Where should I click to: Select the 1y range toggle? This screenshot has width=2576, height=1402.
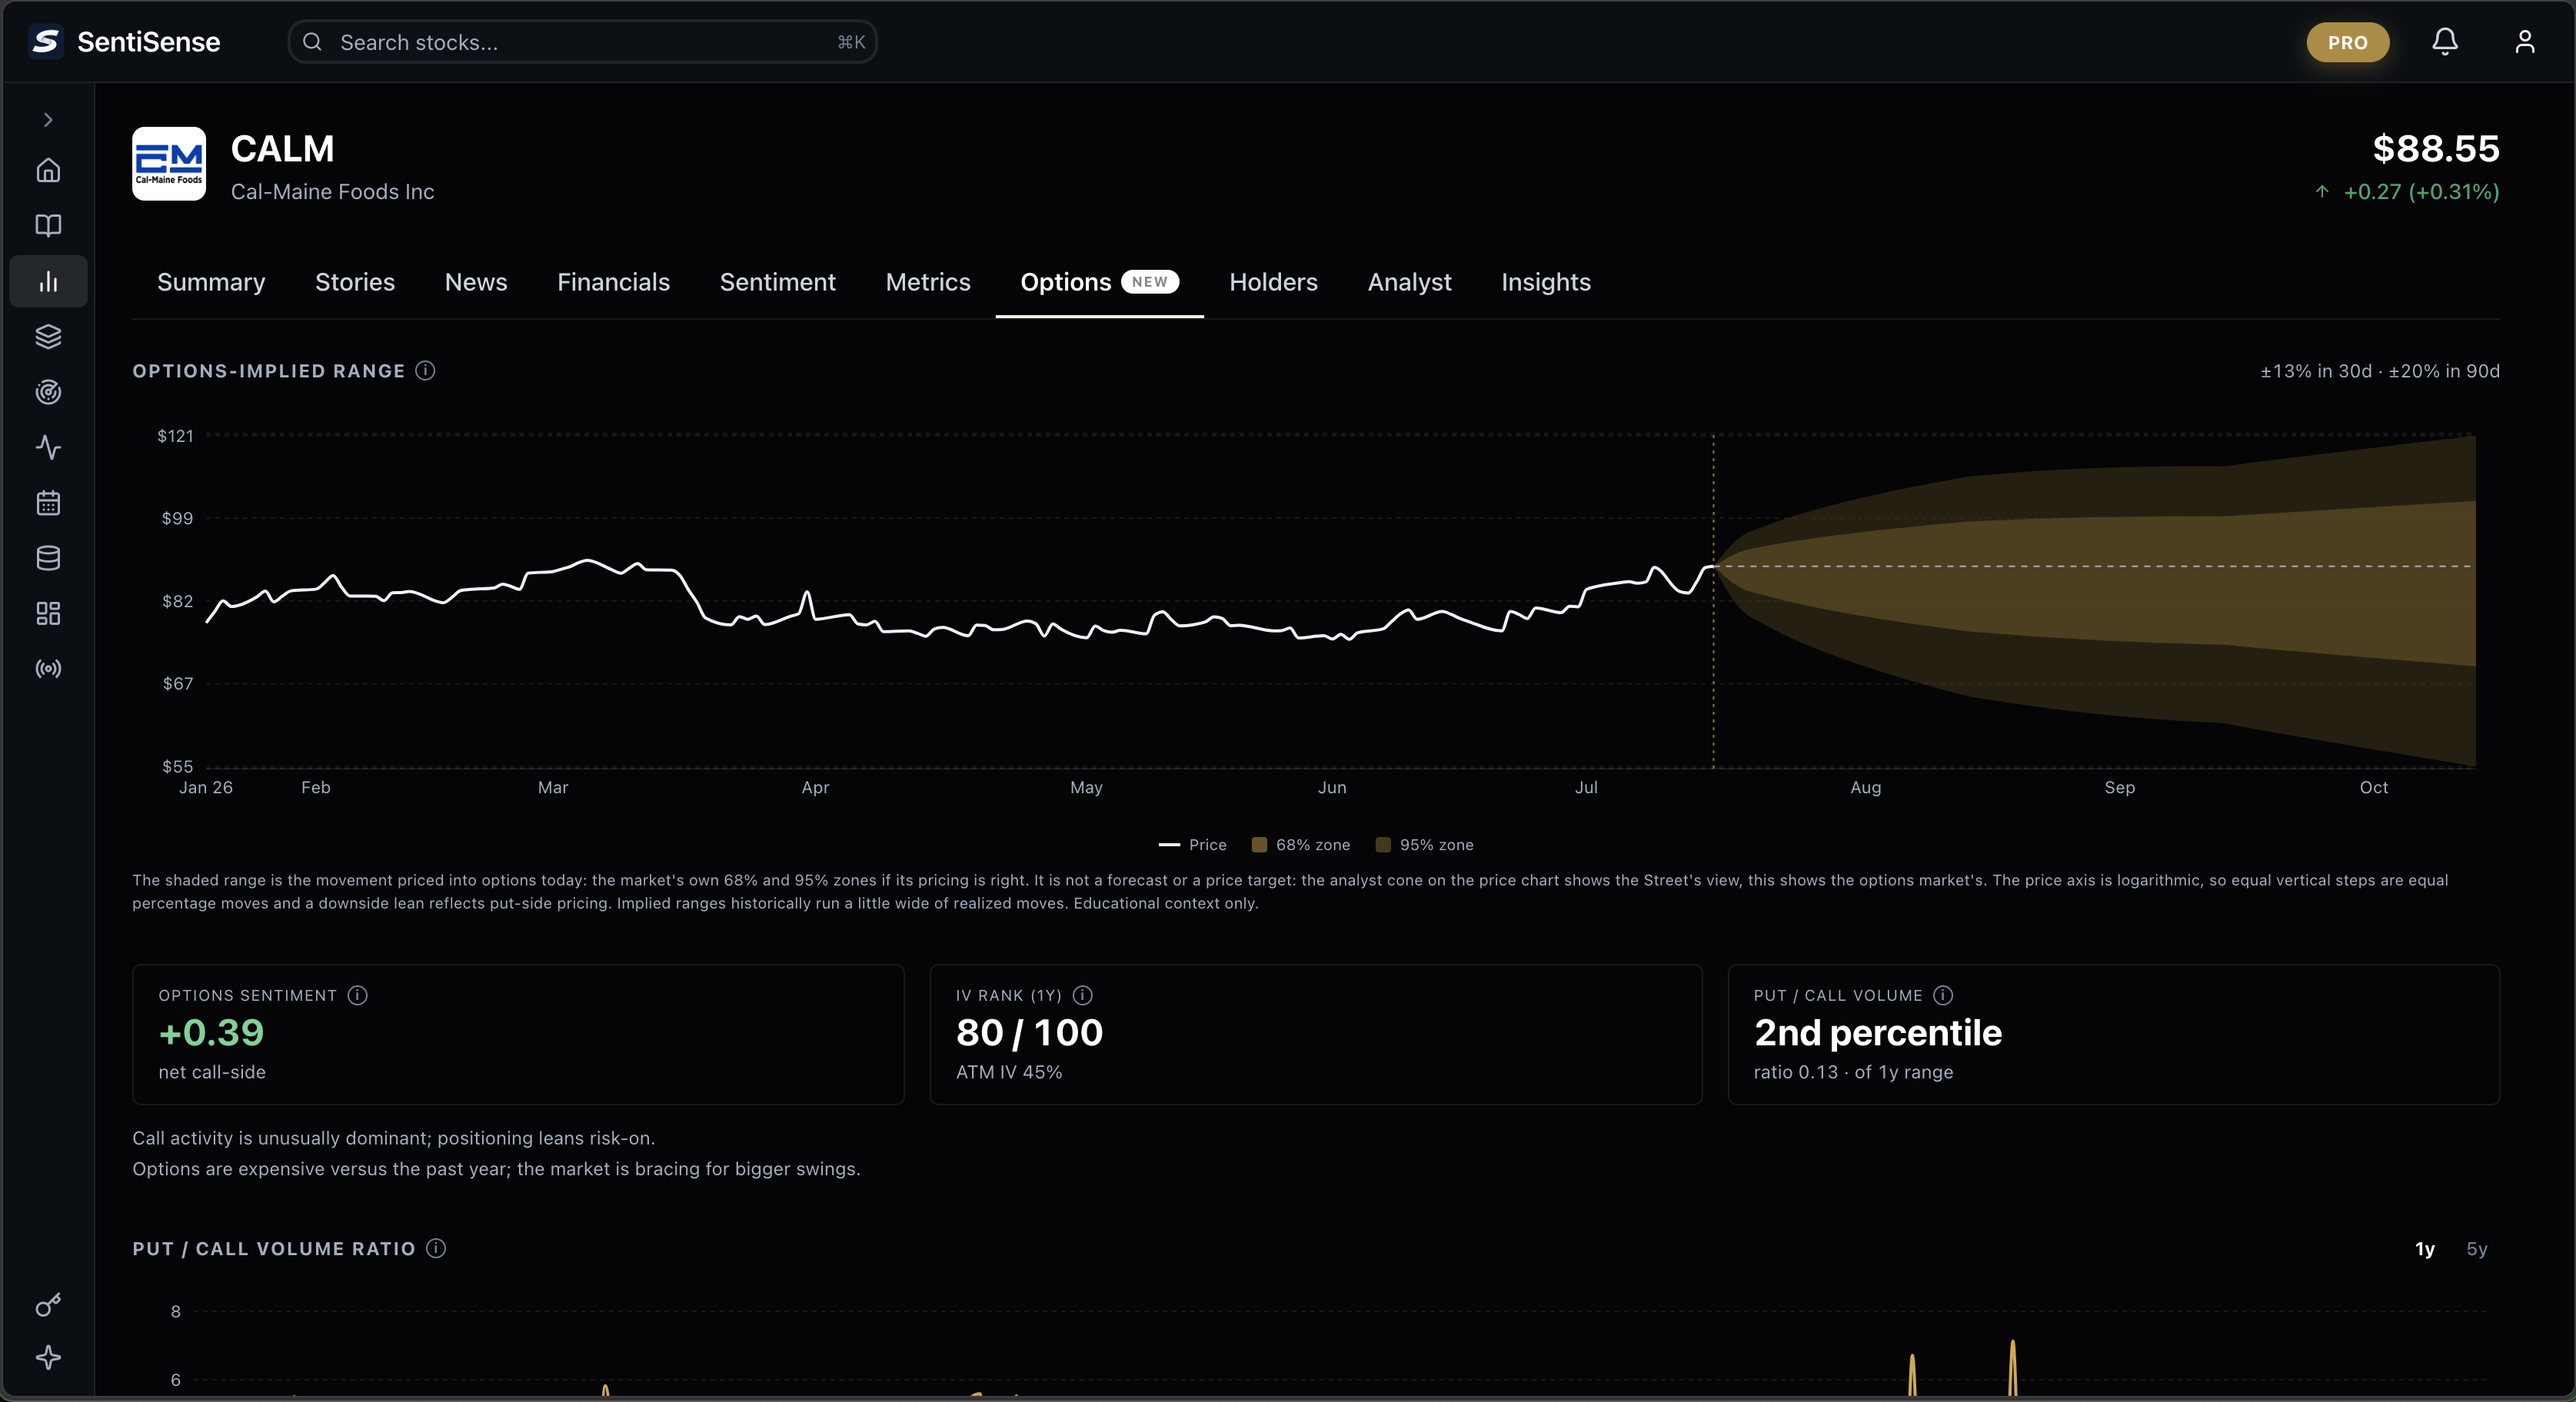tap(2425, 1249)
